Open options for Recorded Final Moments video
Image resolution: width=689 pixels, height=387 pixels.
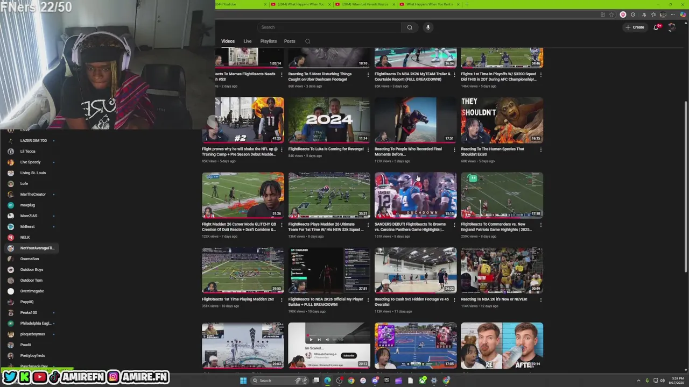[454, 150]
